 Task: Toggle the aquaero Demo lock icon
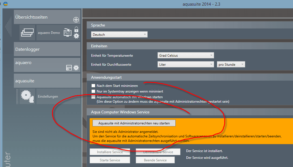coord(76,29)
